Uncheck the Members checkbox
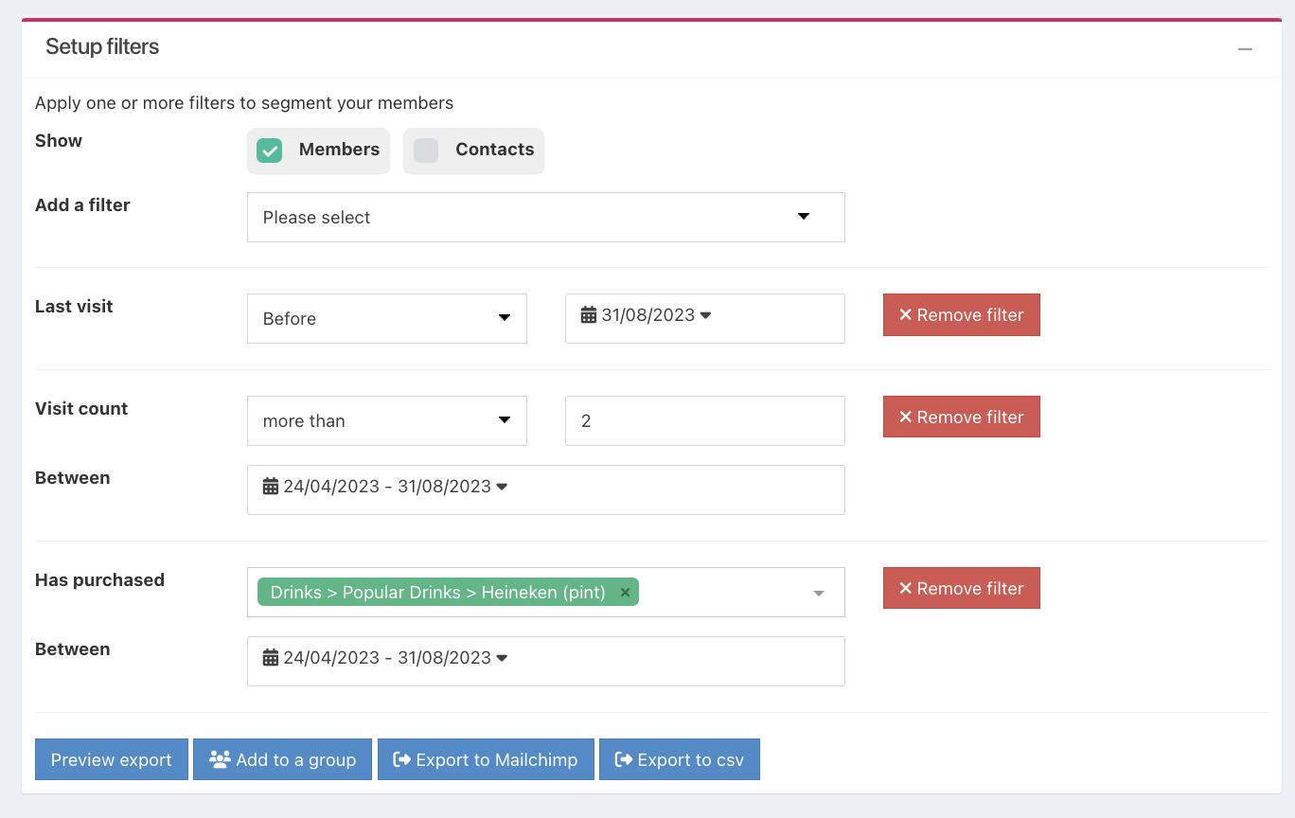 coord(270,151)
